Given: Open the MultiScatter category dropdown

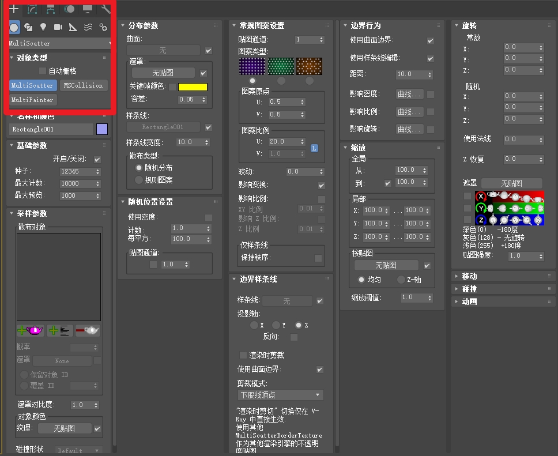Looking at the screenshot, I should click(x=59, y=43).
